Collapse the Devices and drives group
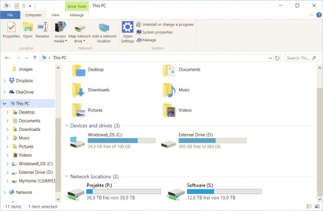This screenshot has width=323, height=211. 66,126
